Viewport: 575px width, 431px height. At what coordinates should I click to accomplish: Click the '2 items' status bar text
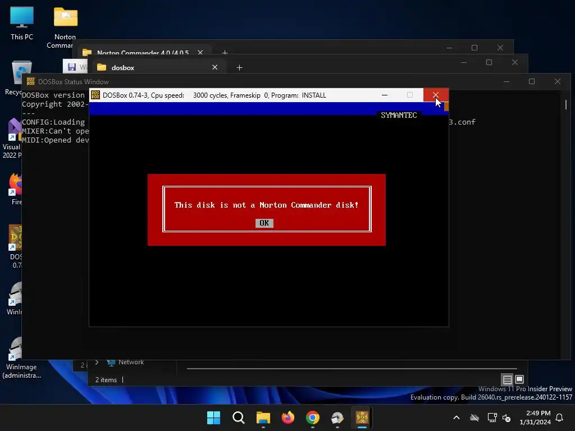pos(106,380)
